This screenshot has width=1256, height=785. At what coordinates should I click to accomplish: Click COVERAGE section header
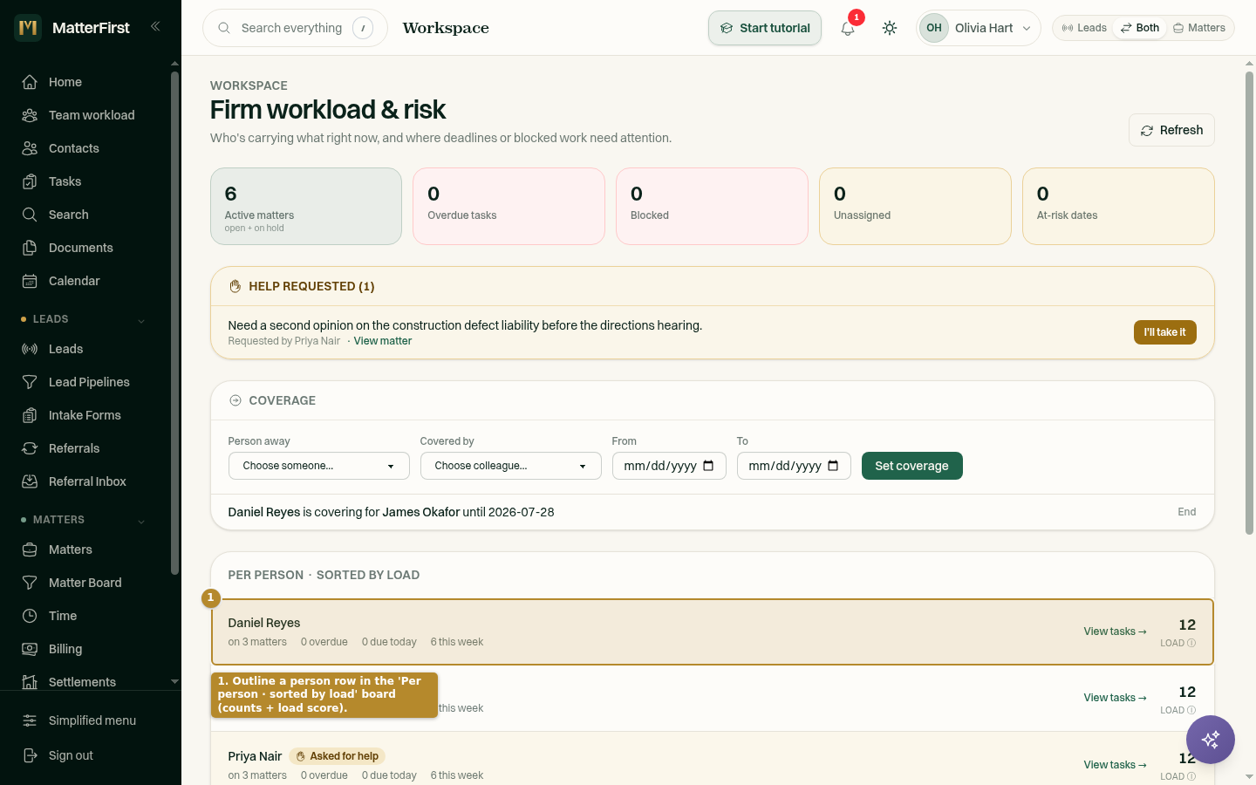pyautogui.click(x=282, y=400)
